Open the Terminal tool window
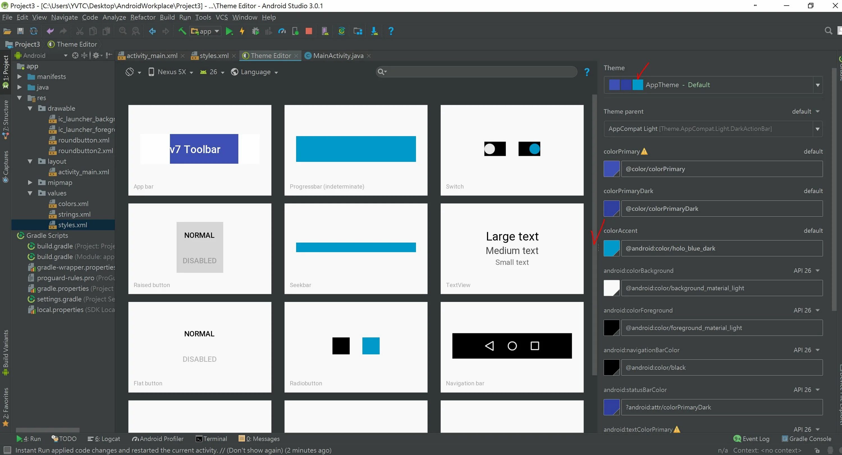 coord(211,439)
